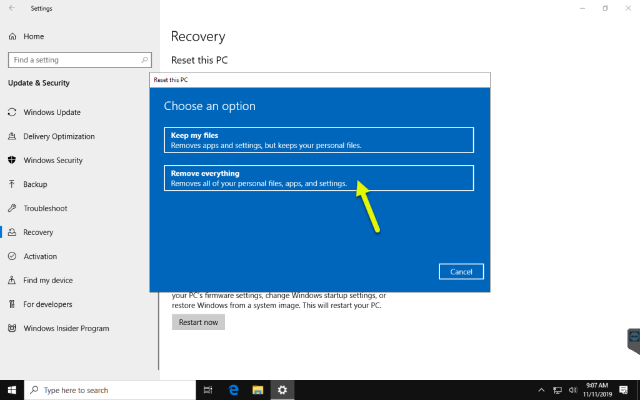Choose Keep my files option
This screenshot has height=400, width=640.
tap(319, 140)
